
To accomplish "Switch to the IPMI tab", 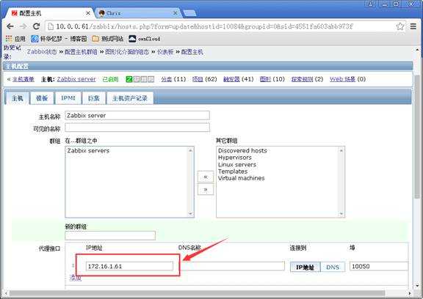I will (68, 98).
